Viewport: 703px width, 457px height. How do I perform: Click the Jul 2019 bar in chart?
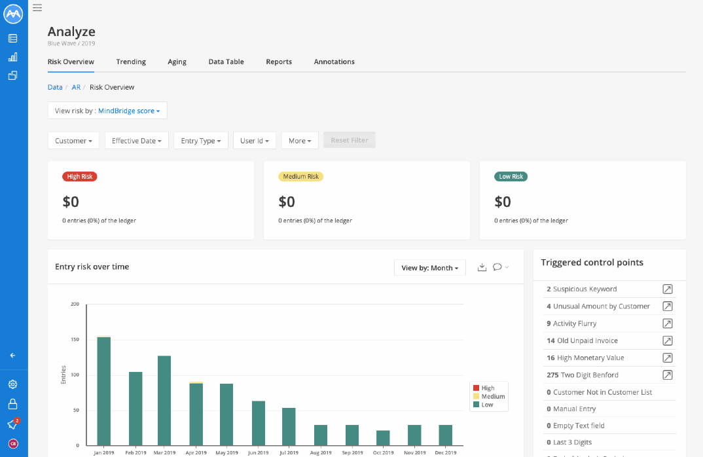(289, 426)
